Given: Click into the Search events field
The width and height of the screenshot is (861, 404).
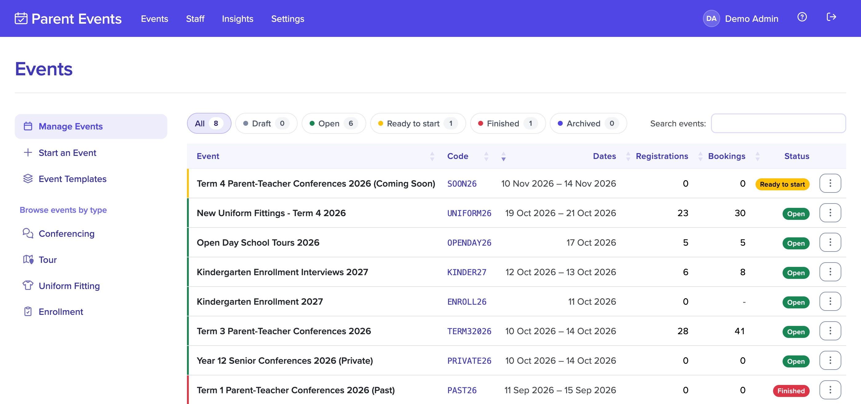Looking at the screenshot, I should pos(778,123).
